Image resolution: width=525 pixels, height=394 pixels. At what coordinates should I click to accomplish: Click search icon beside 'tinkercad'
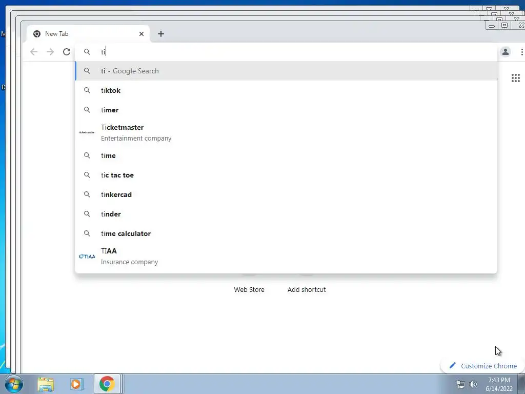coord(87,194)
